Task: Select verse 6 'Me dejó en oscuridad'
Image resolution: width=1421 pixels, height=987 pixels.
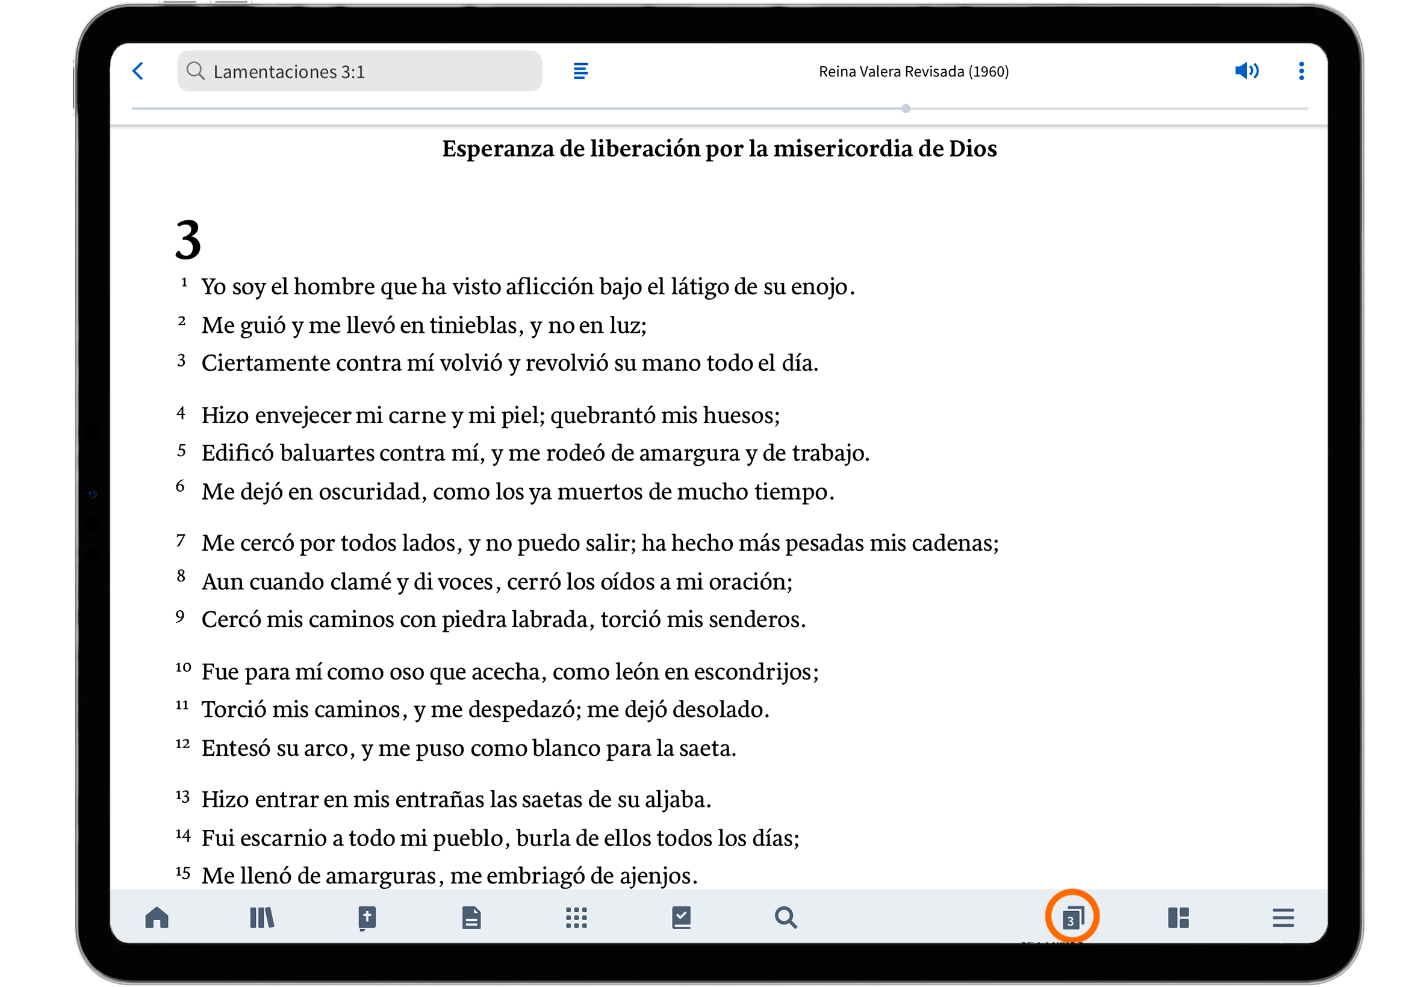Action: coord(518,492)
